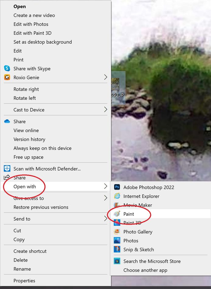The width and height of the screenshot is (211, 289).
Task: Choose Edit with Photos
Action: (x=31, y=24)
